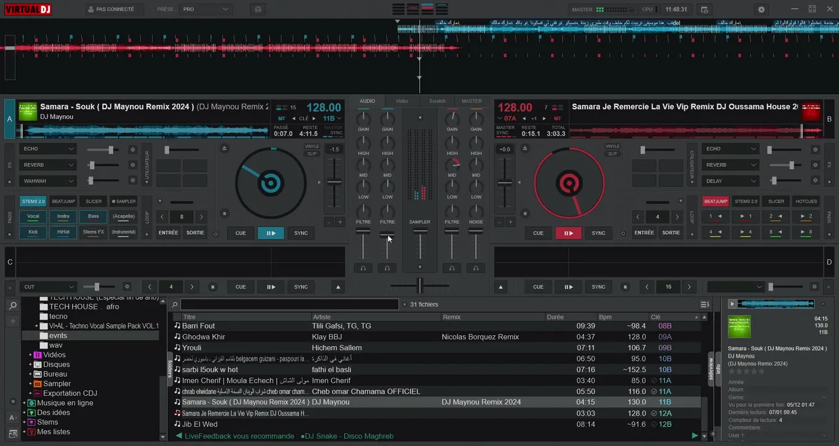Toggle VINYLE mode on deck B

point(612,147)
